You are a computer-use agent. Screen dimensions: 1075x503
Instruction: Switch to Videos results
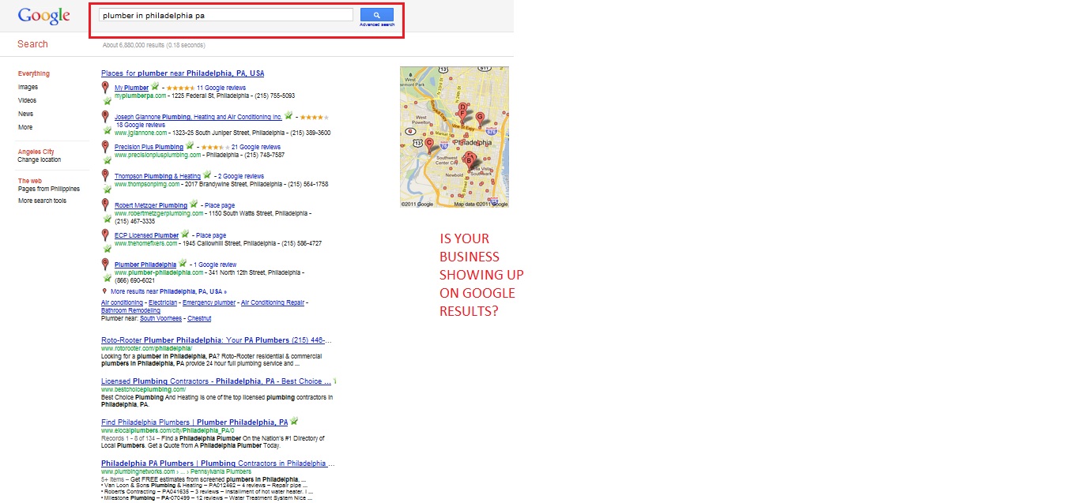27,100
